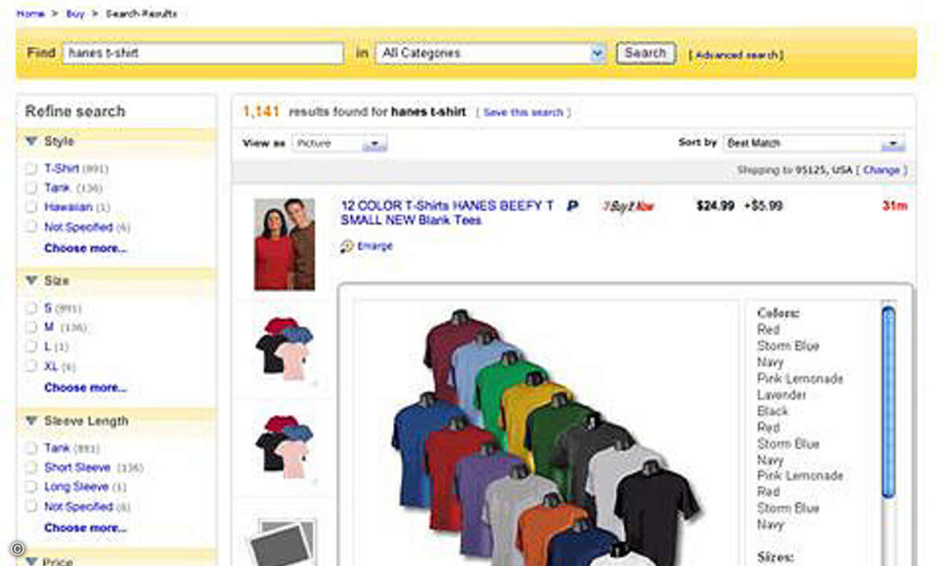Image resolution: width=943 pixels, height=566 pixels.
Task: Collapse the Price filter section
Action: pyautogui.click(x=31, y=560)
